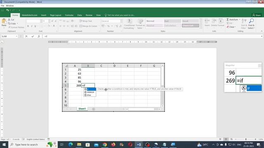Open the fill color bucket swatch

point(49,26)
